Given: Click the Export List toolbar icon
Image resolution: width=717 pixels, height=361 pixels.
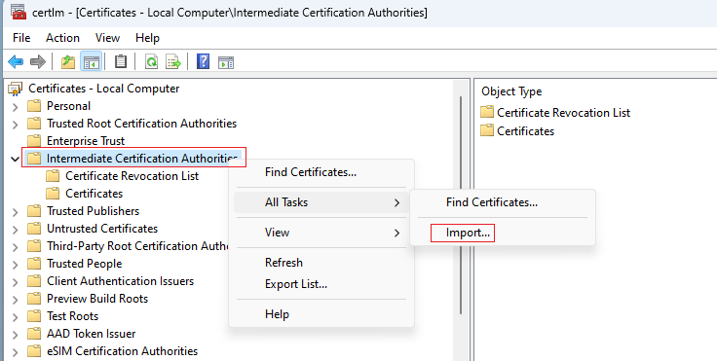Looking at the screenshot, I should click(x=173, y=61).
